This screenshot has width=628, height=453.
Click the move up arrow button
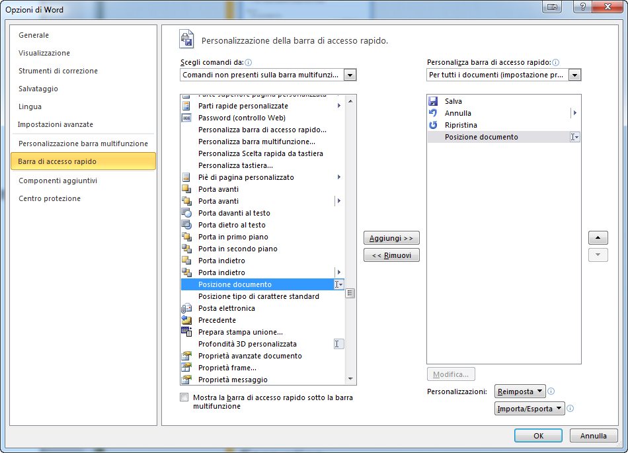coord(598,238)
